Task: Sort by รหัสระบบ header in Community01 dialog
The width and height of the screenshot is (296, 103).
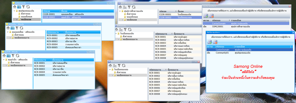Action: 224,46
